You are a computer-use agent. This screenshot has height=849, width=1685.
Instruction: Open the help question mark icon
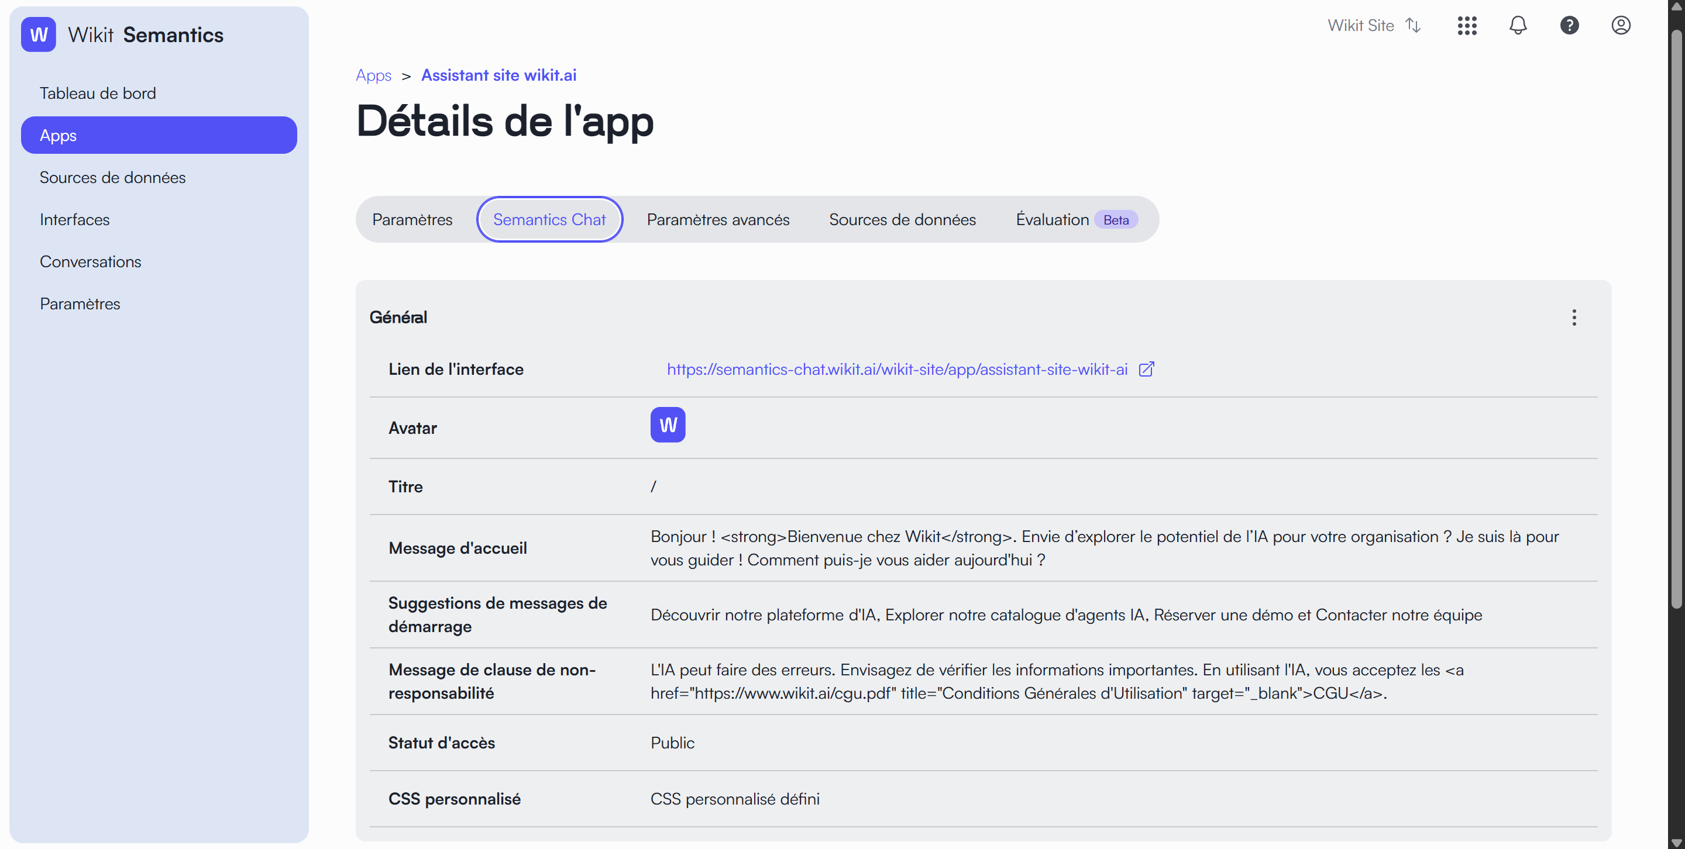click(1569, 26)
